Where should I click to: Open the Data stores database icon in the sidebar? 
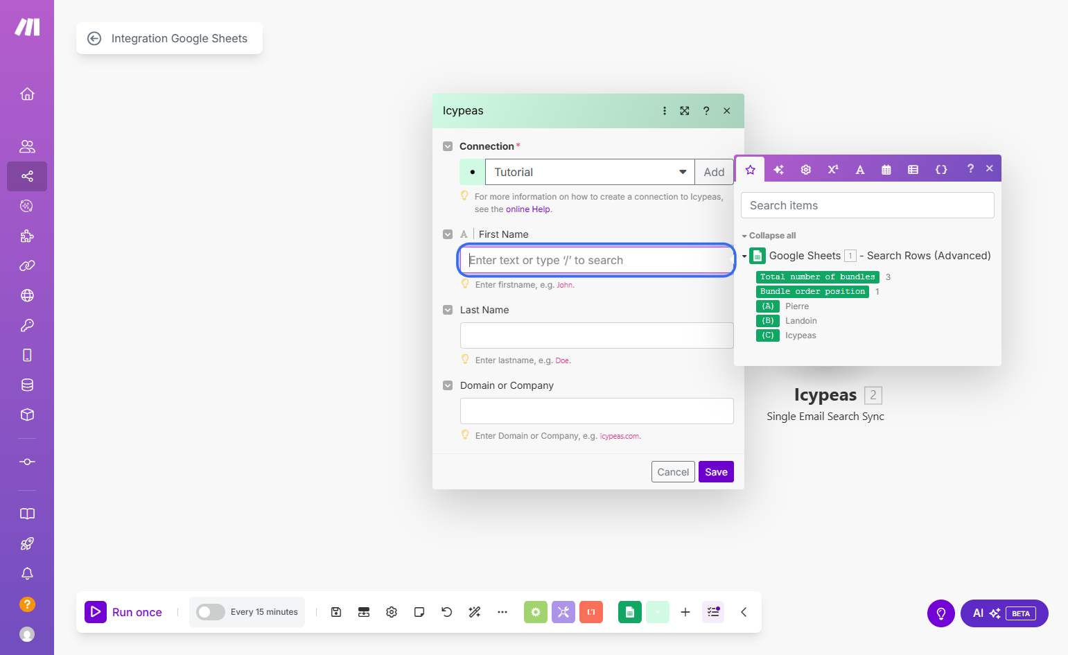[x=27, y=385]
